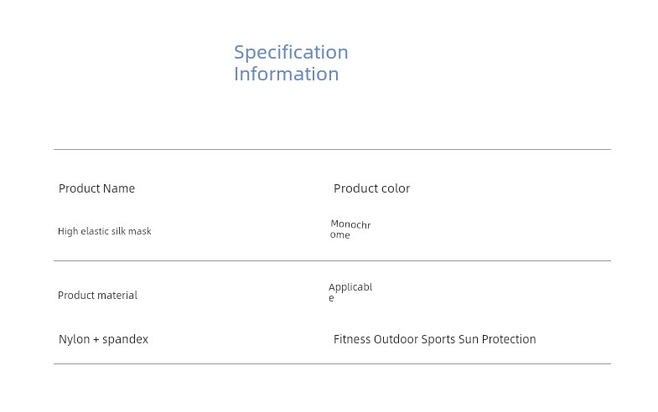Screen dimensions: 658x412
Task: Click the word "Outdoor" in applicable value
Action: pyautogui.click(x=397, y=339)
